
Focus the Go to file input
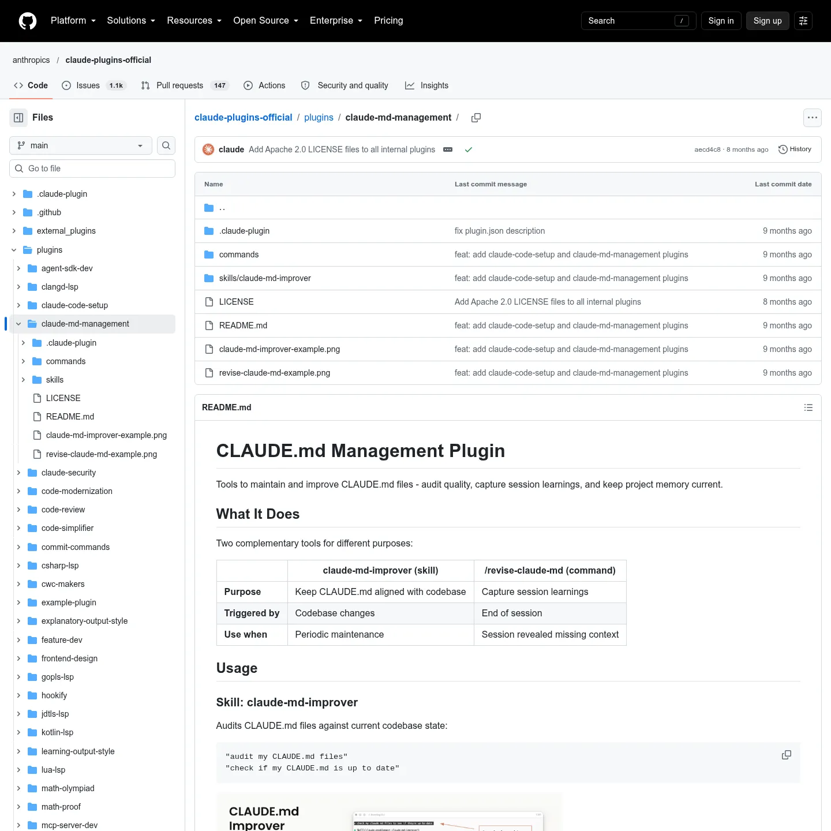pyautogui.click(x=92, y=169)
